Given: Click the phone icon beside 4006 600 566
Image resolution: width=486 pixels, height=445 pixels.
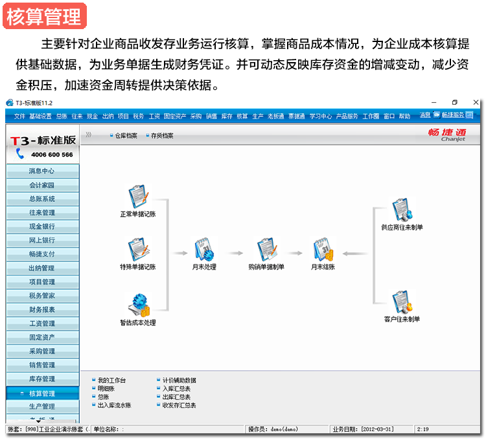Looking at the screenshot, I should coord(20,154).
